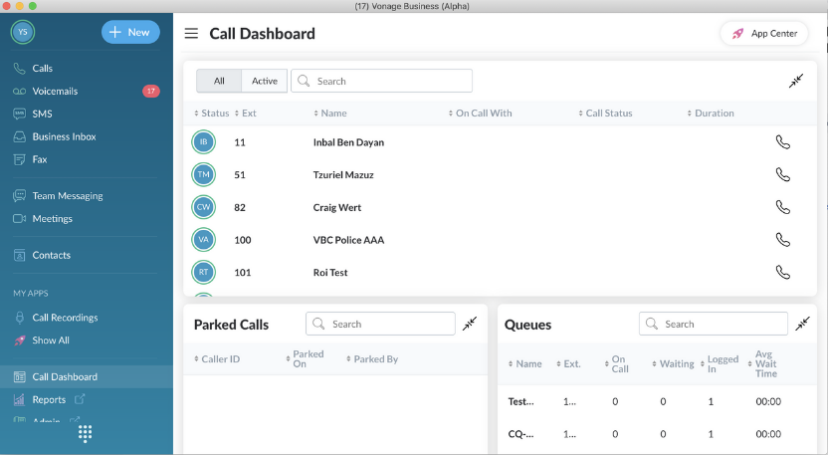Click the New button
Viewport: 828px width, 455px height.
pyautogui.click(x=130, y=32)
